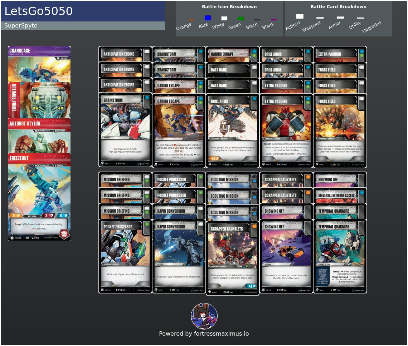Select the Daring Escape card showing full artwork
The image size is (408, 346).
click(179, 131)
